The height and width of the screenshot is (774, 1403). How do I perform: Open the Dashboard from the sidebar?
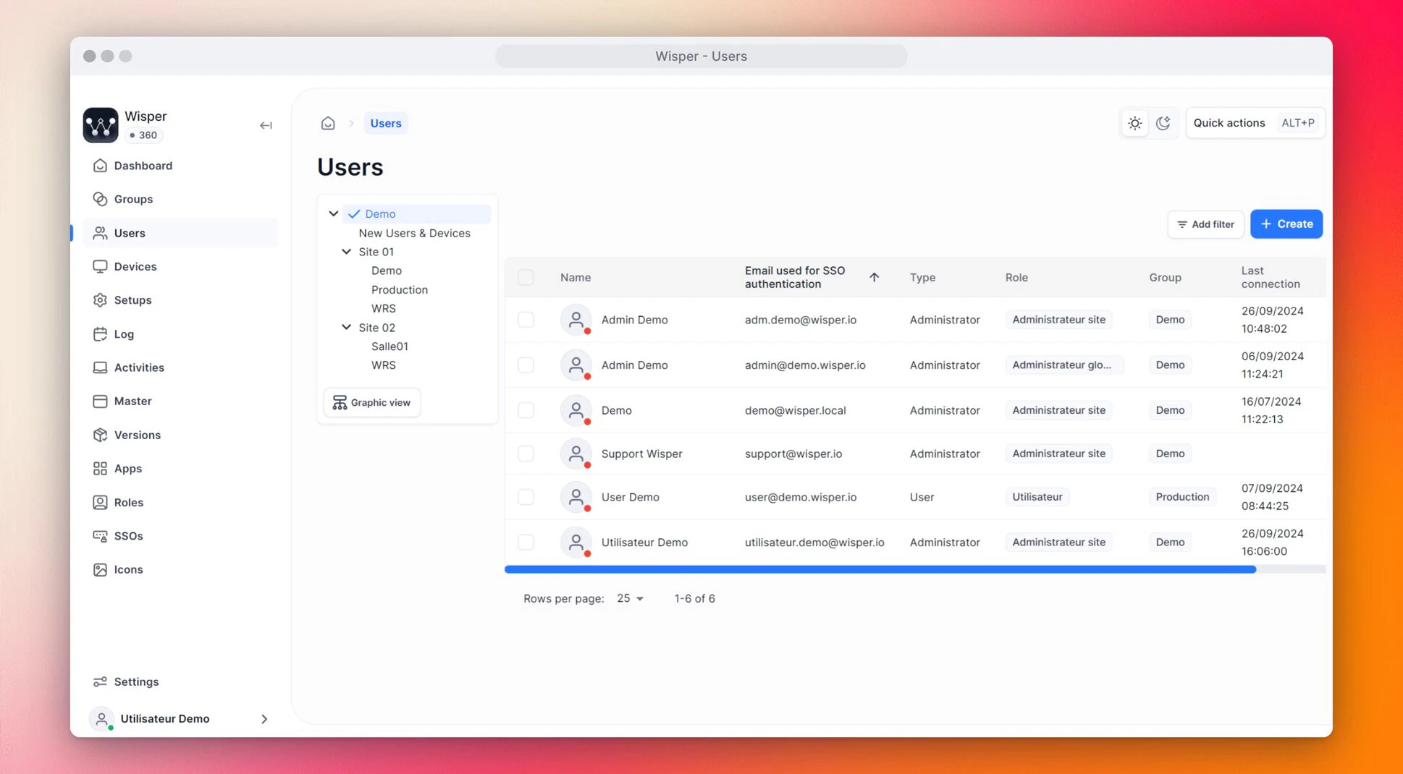coord(142,165)
